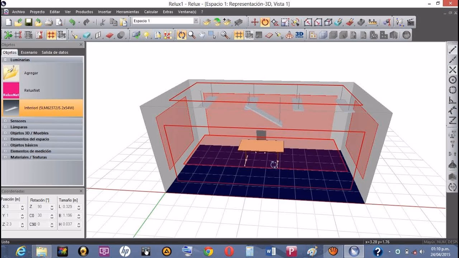459x258 pixels.
Task: Select the magnifying glass zoom tool
Action: [192, 35]
